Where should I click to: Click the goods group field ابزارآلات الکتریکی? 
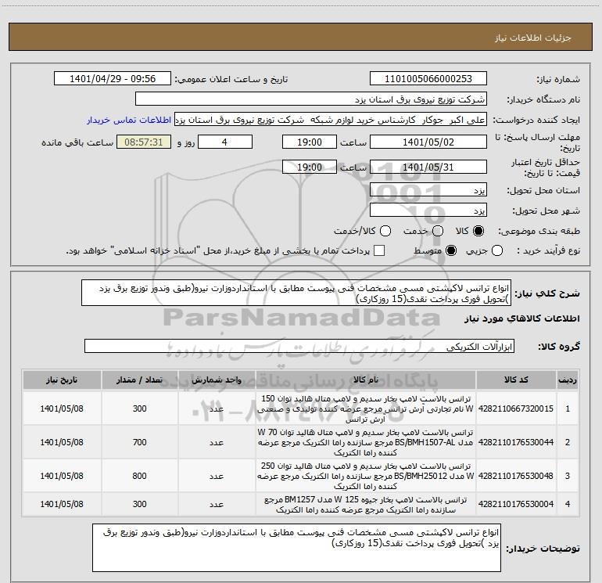click(299, 346)
